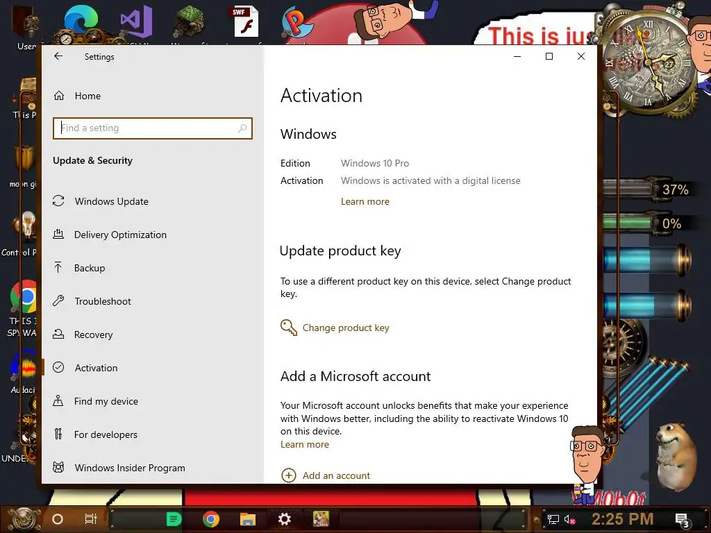Open Task View on the taskbar
Image resolution: width=711 pixels, height=533 pixels.
[x=91, y=519]
